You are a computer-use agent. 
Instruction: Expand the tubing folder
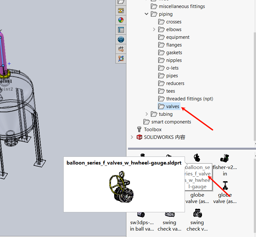point(146,114)
